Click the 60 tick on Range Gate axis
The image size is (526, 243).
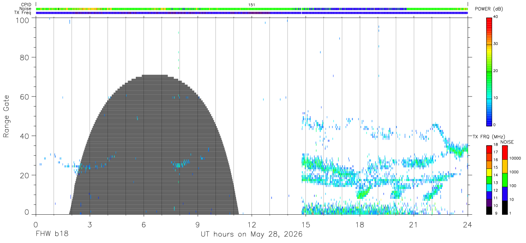click(26, 96)
